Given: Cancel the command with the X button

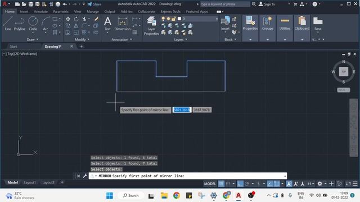Looking at the screenshot, I should (79, 176).
